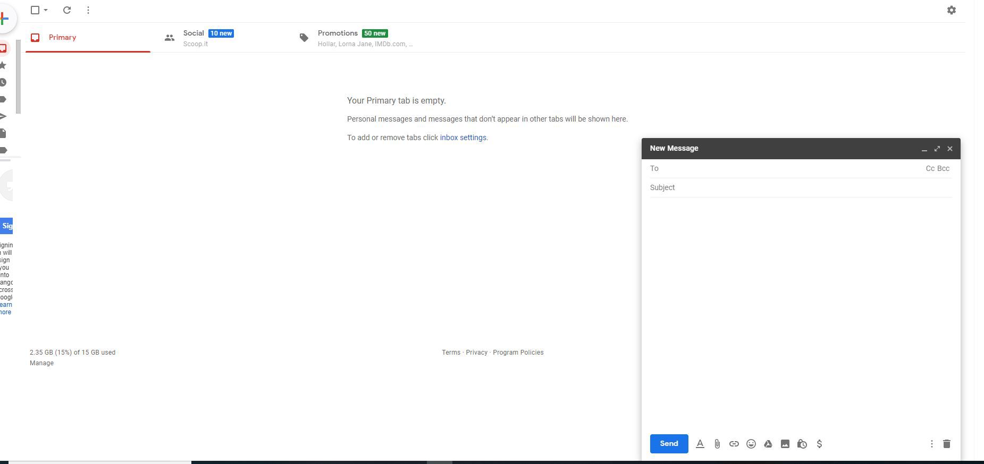Click the Learn more link in sidebar
984x464 pixels.
pyautogui.click(x=6, y=308)
